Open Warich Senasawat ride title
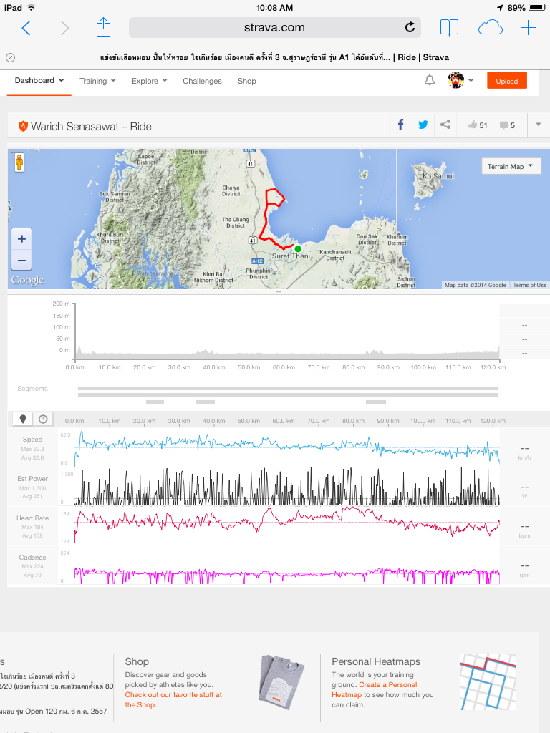The width and height of the screenshot is (550, 733). tap(91, 126)
